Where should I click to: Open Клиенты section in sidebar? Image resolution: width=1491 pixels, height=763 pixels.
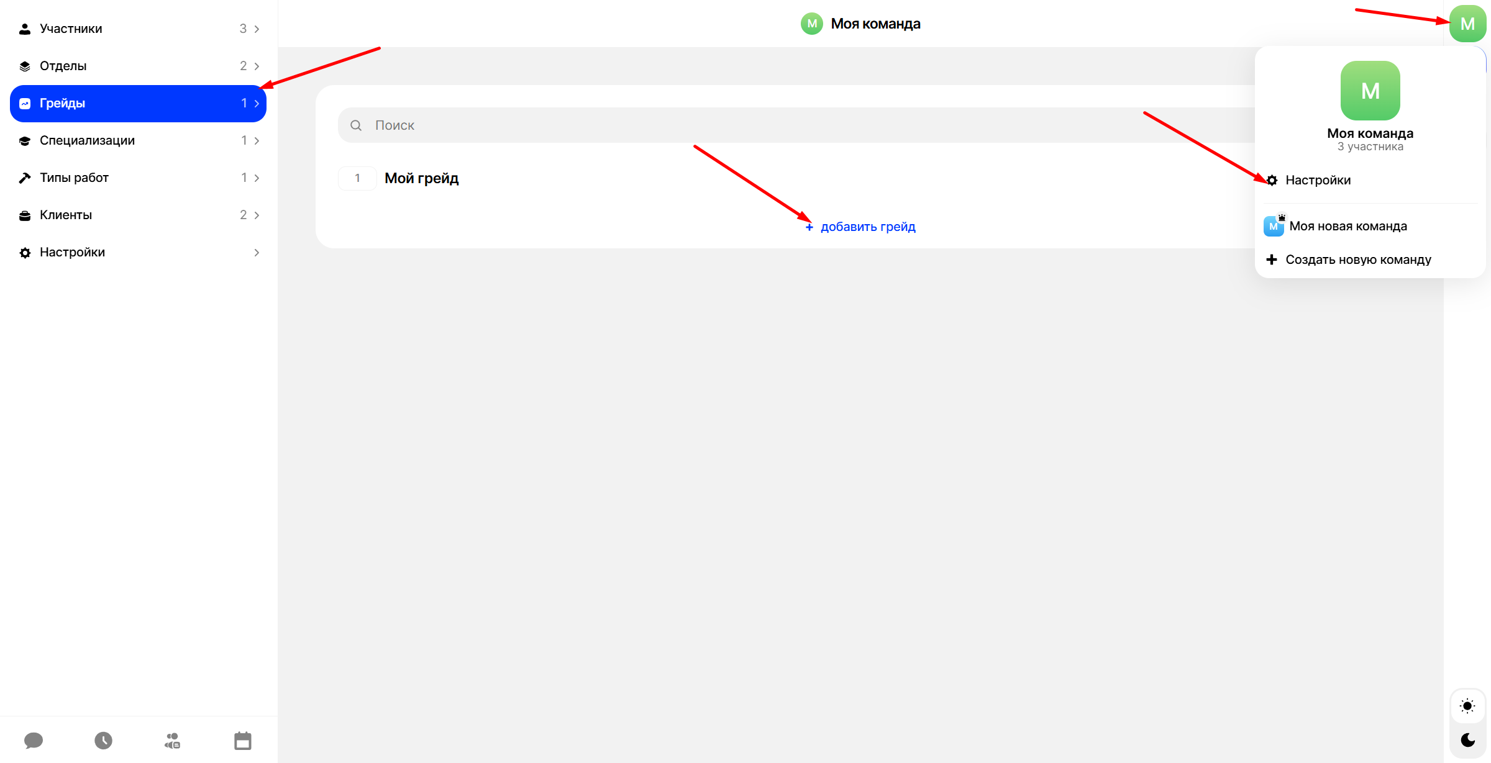[66, 215]
